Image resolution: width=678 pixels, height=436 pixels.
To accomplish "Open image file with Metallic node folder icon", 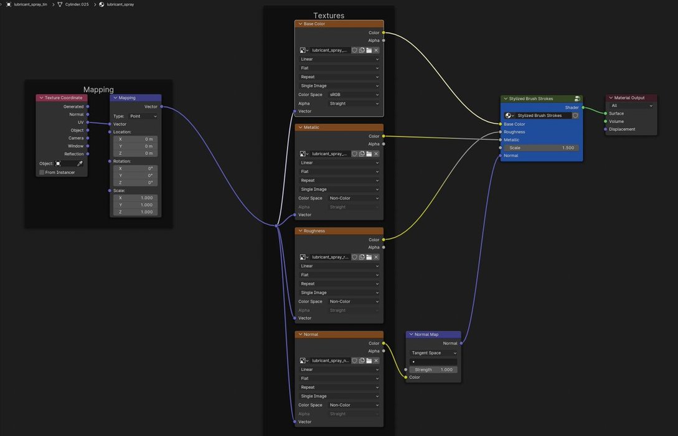I will click(369, 154).
